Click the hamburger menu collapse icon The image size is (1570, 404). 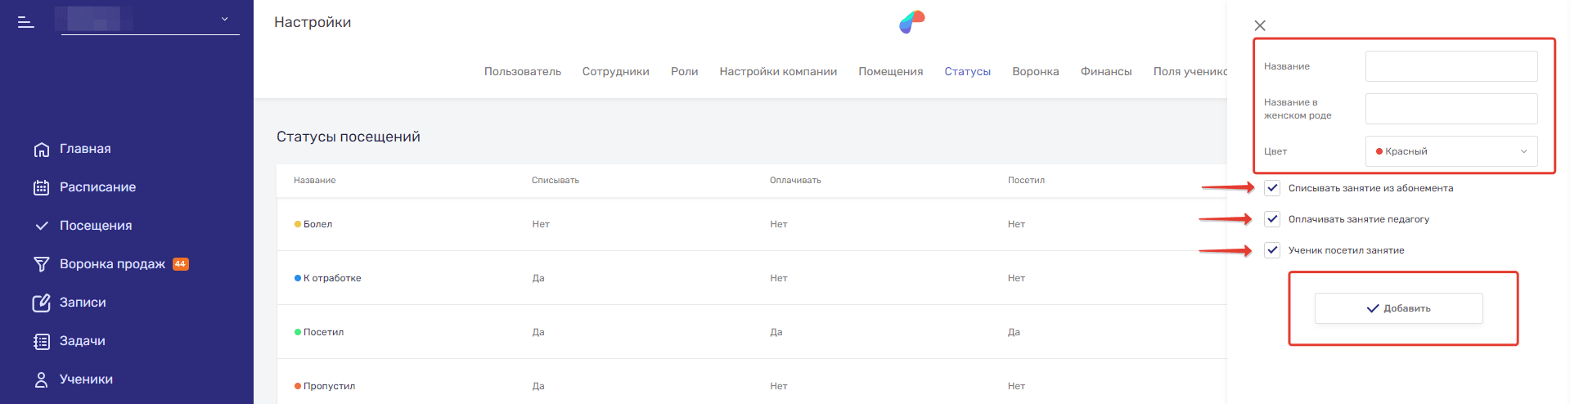pyautogui.click(x=26, y=22)
